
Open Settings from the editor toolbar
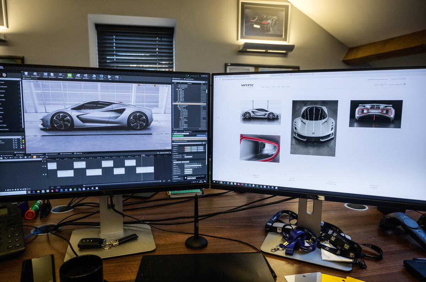click(60, 76)
